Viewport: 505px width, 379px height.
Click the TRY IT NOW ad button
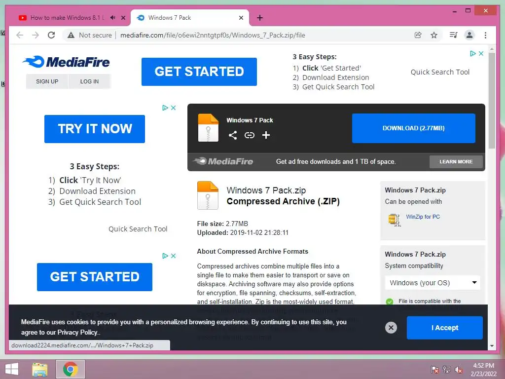95,129
